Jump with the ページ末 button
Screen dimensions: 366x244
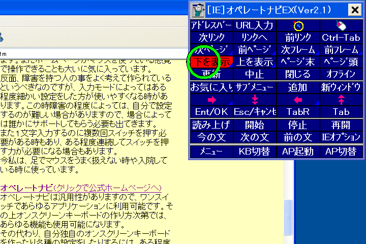pyautogui.click(x=298, y=62)
